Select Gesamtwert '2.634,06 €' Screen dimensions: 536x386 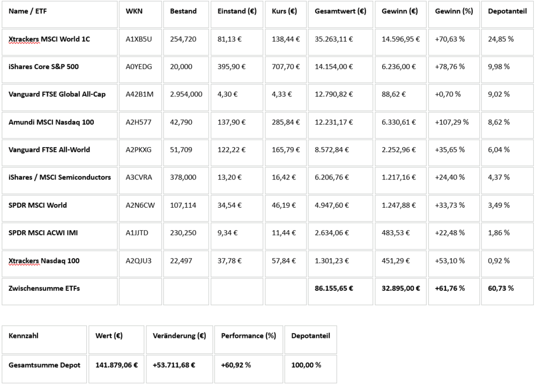(x=340, y=236)
